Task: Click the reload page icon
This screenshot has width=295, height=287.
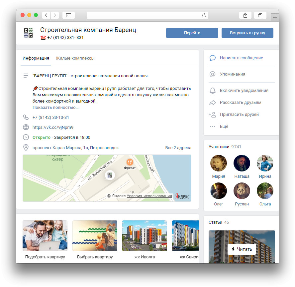Action: (204, 15)
